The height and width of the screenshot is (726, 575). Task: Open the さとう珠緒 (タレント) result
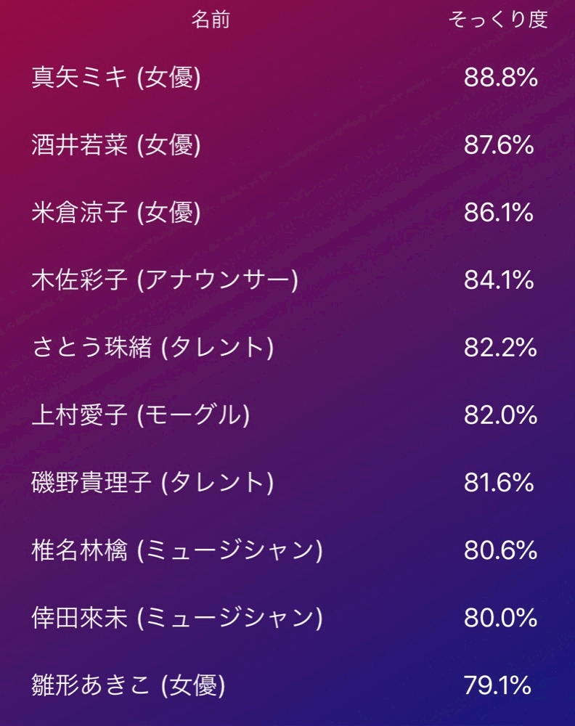click(152, 347)
